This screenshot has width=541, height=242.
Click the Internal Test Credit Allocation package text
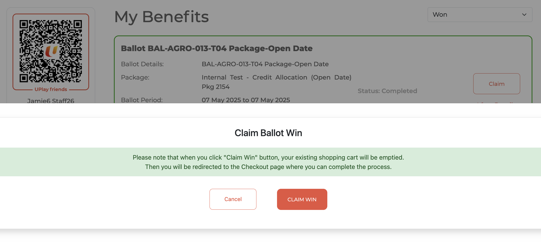tap(276, 78)
